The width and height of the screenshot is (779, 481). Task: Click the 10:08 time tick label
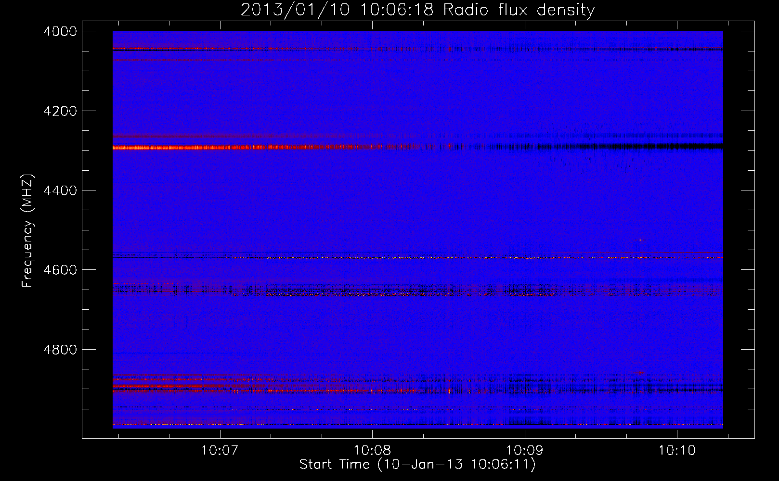pos(372,451)
